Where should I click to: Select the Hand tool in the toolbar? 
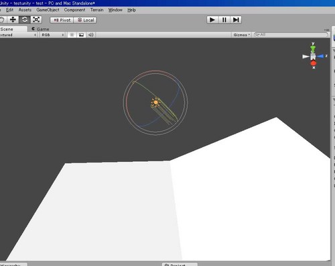(x=2, y=19)
